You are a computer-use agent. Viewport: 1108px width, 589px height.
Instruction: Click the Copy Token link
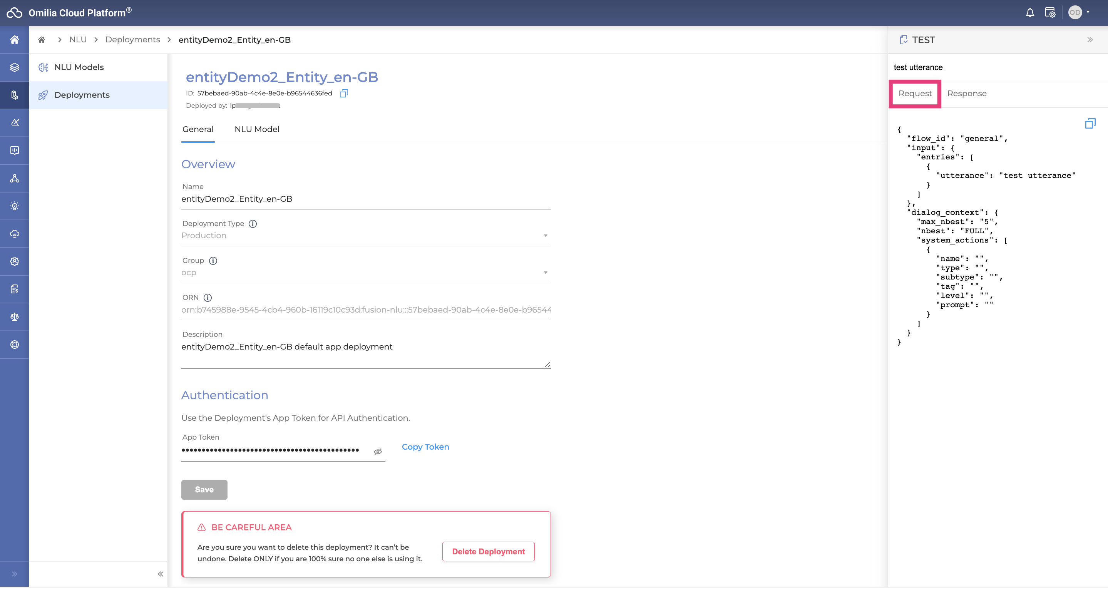(x=425, y=447)
